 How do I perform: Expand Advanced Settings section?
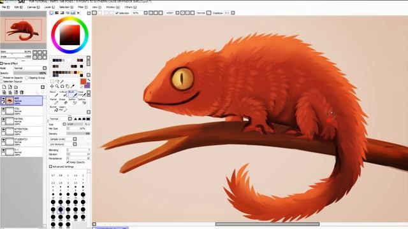[x=50, y=167]
